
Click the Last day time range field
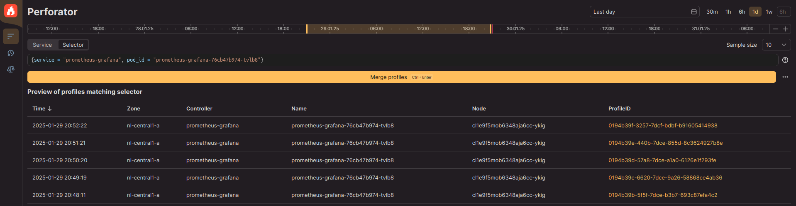(x=645, y=12)
